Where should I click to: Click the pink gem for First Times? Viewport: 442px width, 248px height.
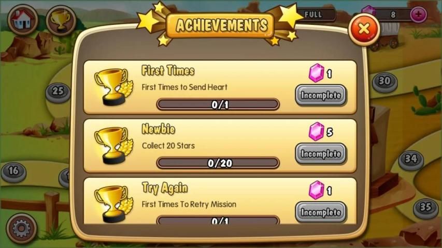point(316,73)
